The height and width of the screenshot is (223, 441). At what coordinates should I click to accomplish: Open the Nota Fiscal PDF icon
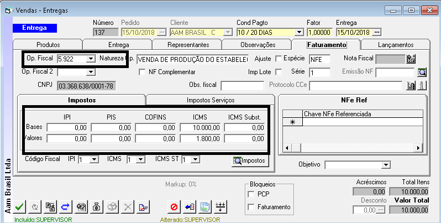[x=411, y=59]
